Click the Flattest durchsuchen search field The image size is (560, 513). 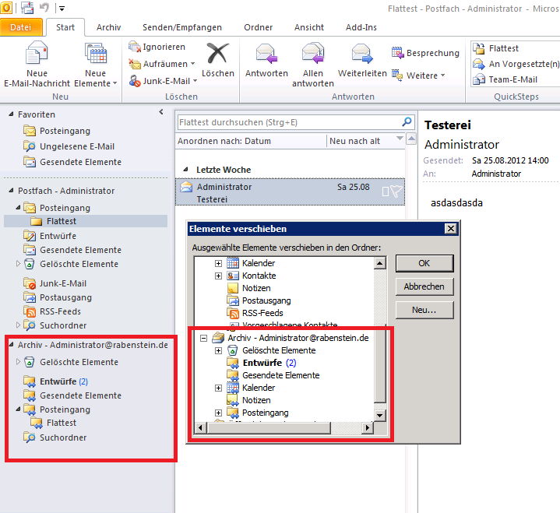pos(288,122)
